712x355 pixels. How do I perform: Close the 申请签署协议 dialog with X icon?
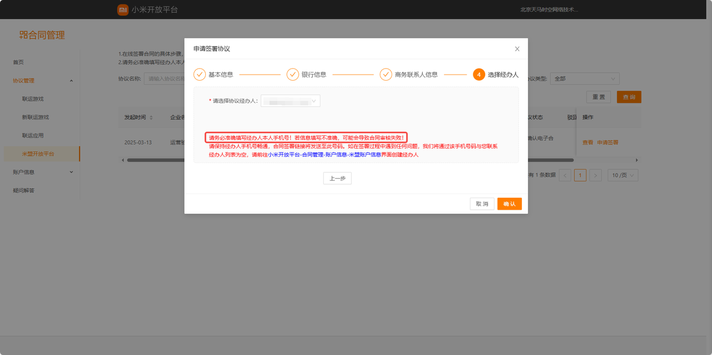[517, 49]
